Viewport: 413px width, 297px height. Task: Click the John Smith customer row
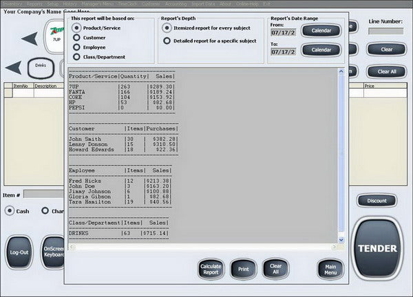(123, 139)
